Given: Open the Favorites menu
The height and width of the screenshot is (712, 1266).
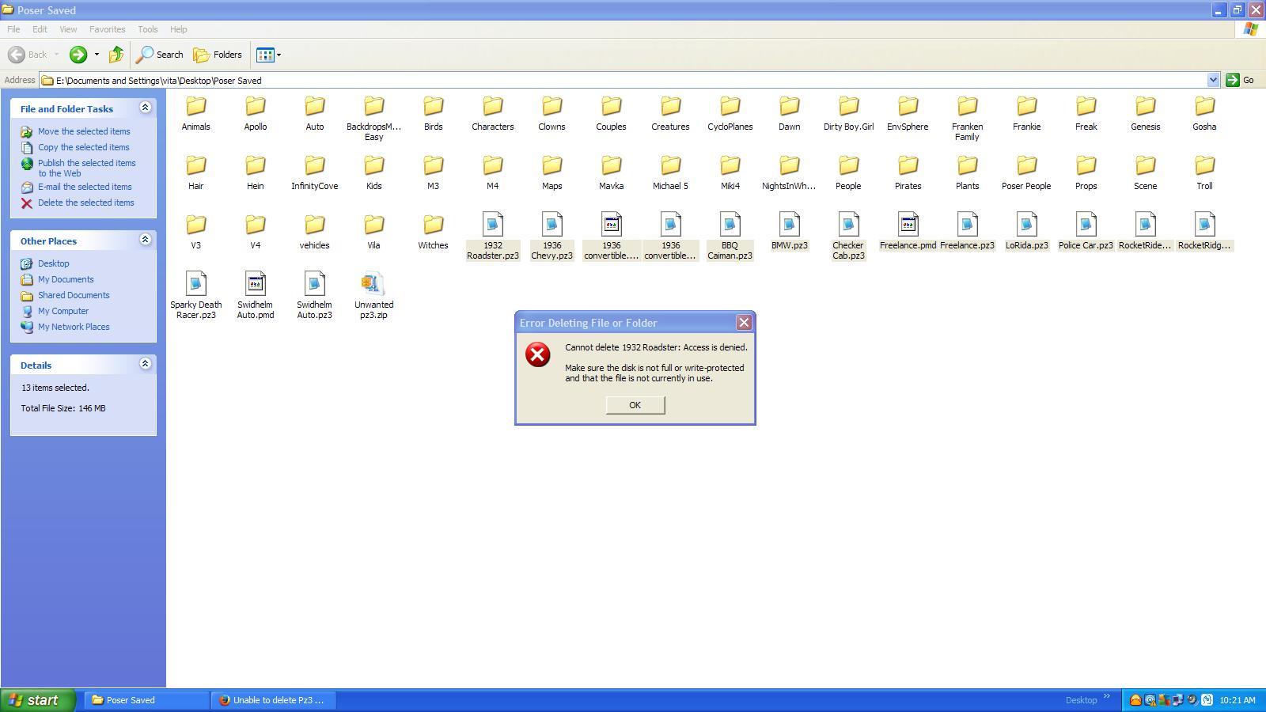Looking at the screenshot, I should [107, 29].
